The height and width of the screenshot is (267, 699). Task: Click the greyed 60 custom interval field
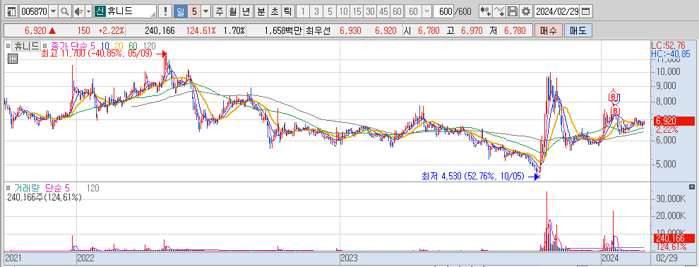[414, 11]
